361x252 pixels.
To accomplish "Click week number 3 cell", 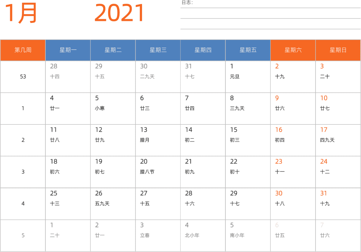I will point(23,172).
